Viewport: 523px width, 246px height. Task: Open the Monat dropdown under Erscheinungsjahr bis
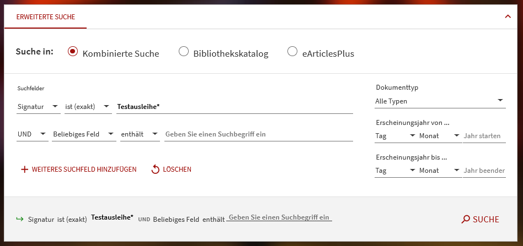click(439, 171)
